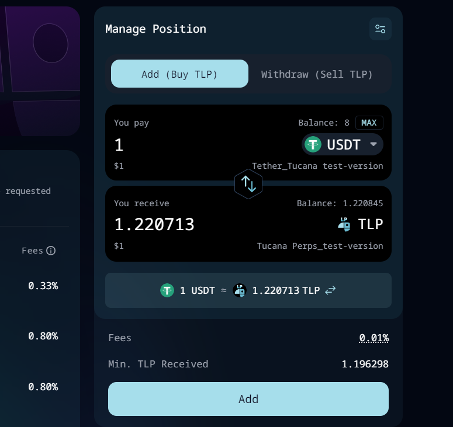The image size is (453, 427).
Task: Click the 1 USDT ≈ 1.220713 TLP rate bar
Action: 248,290
